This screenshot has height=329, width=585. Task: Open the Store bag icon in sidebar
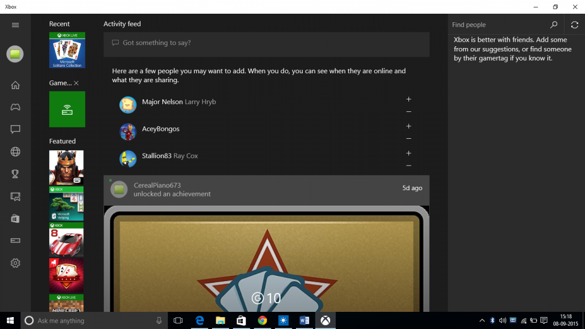[15, 219]
